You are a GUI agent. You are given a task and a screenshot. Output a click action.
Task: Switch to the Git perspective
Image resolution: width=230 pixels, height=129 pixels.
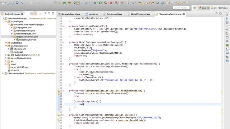[x=213, y=8]
